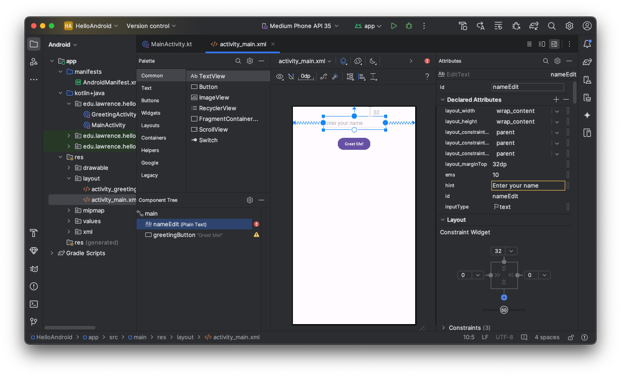Switch editor to Code view mode
Viewport: 621px width, 377px height.
click(529, 44)
